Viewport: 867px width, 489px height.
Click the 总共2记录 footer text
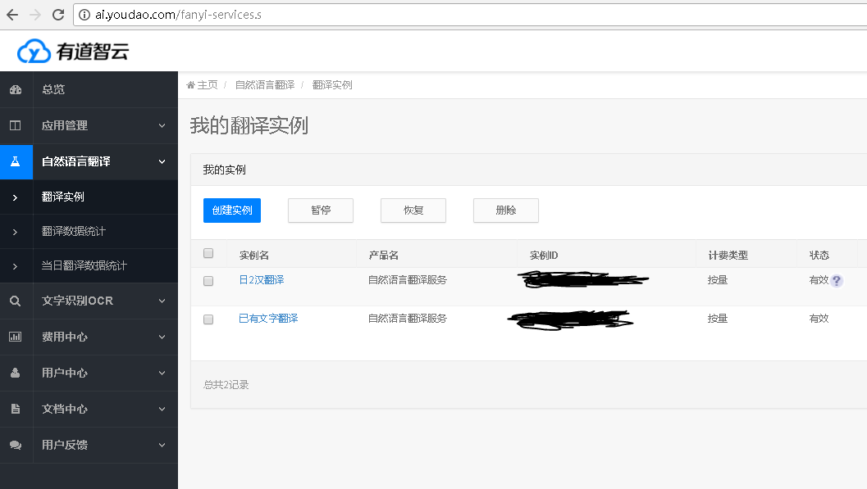point(226,385)
